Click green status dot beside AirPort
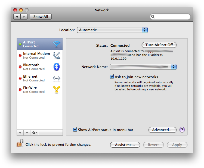Image resolution: width=204 pixels, height=168 pixels. [x=20, y=44]
